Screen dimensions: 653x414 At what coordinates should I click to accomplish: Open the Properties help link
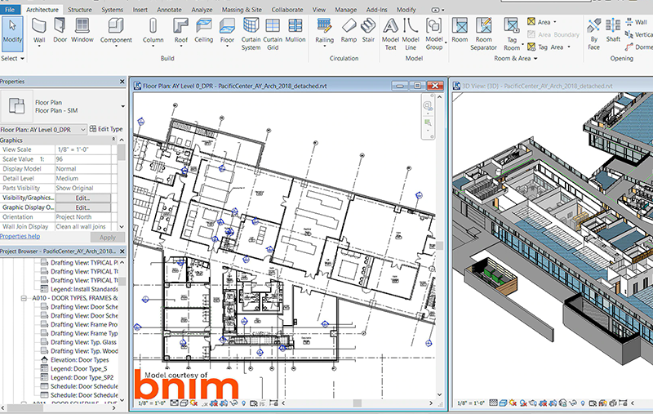(20, 236)
